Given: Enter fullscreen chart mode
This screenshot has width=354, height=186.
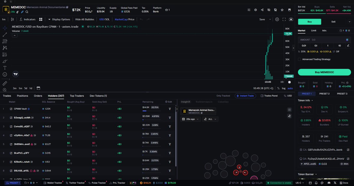Looking at the screenshot, I should [284, 19].
